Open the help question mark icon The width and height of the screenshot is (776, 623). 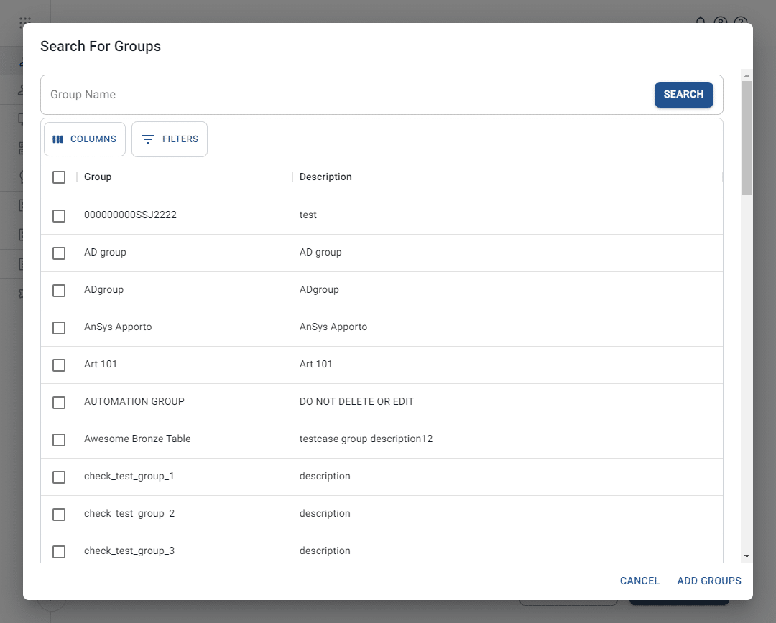point(741,22)
